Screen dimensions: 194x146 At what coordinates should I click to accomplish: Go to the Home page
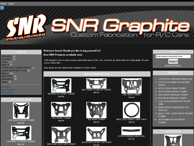pyautogui.click(x=3, y=3)
